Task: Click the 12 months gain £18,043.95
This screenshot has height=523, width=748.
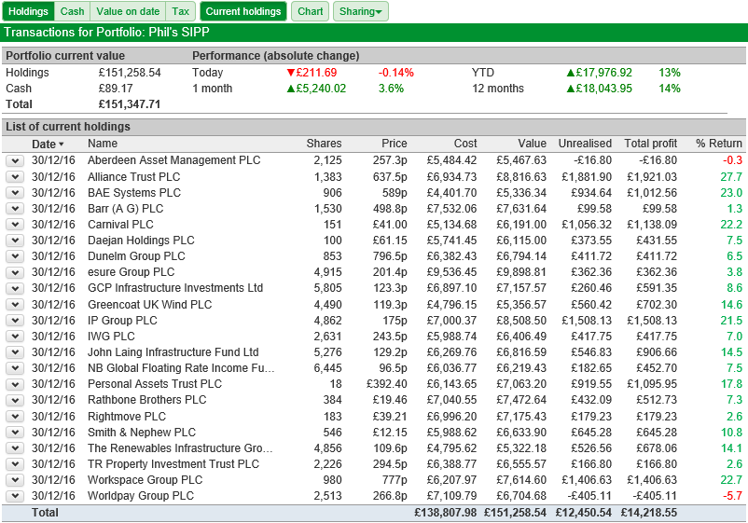Action: (x=599, y=89)
